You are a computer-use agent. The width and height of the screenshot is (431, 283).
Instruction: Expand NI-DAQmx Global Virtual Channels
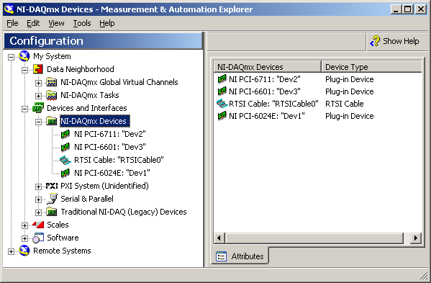point(38,83)
